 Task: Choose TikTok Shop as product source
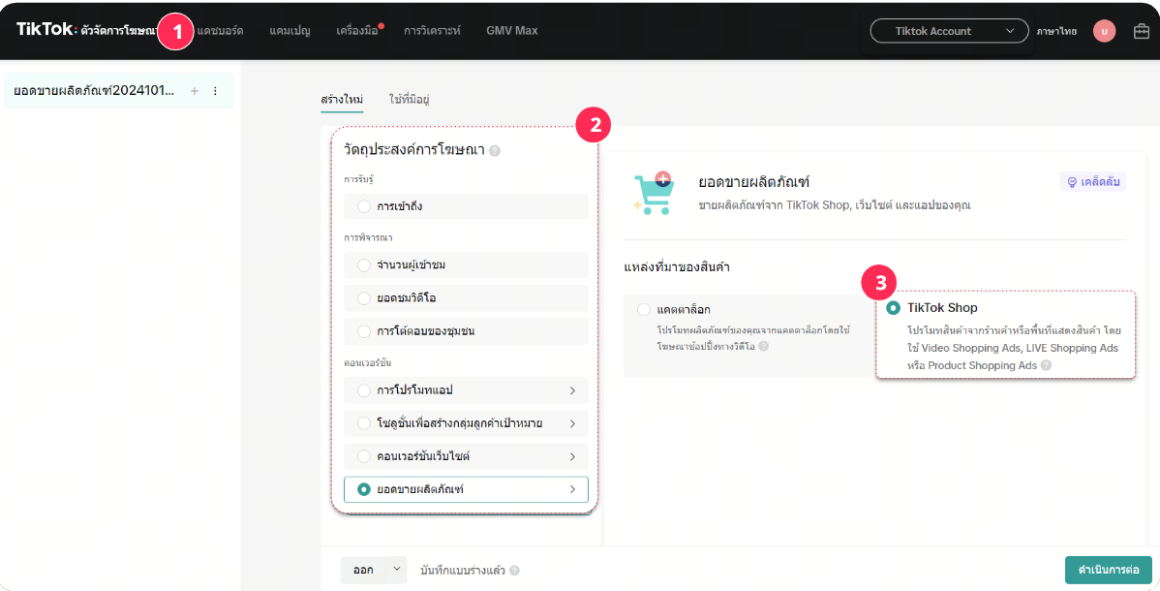[x=893, y=307]
